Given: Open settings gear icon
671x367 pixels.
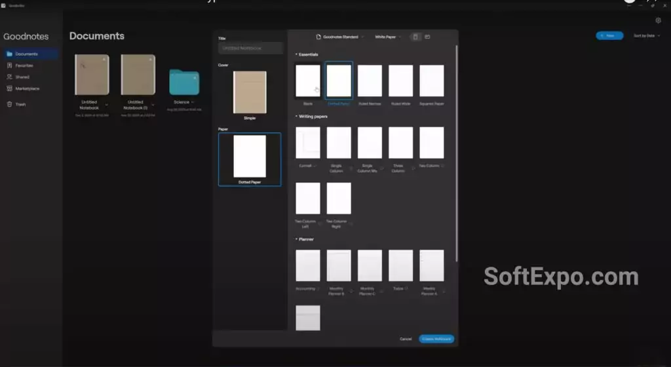Looking at the screenshot, I should pos(658,20).
